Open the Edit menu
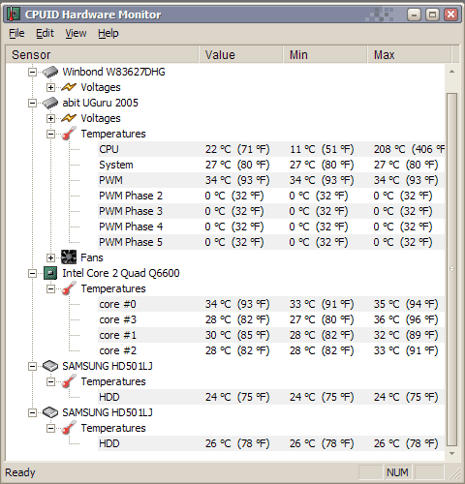This screenshot has height=484, width=465. (45, 33)
